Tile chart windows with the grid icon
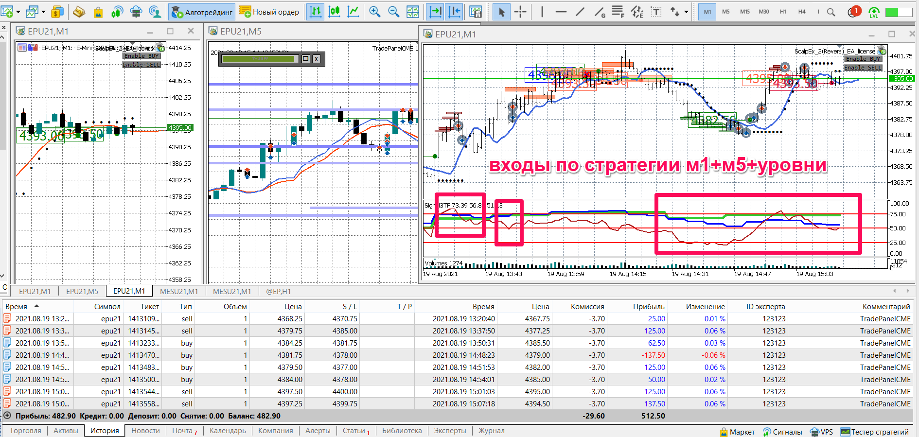 point(413,12)
